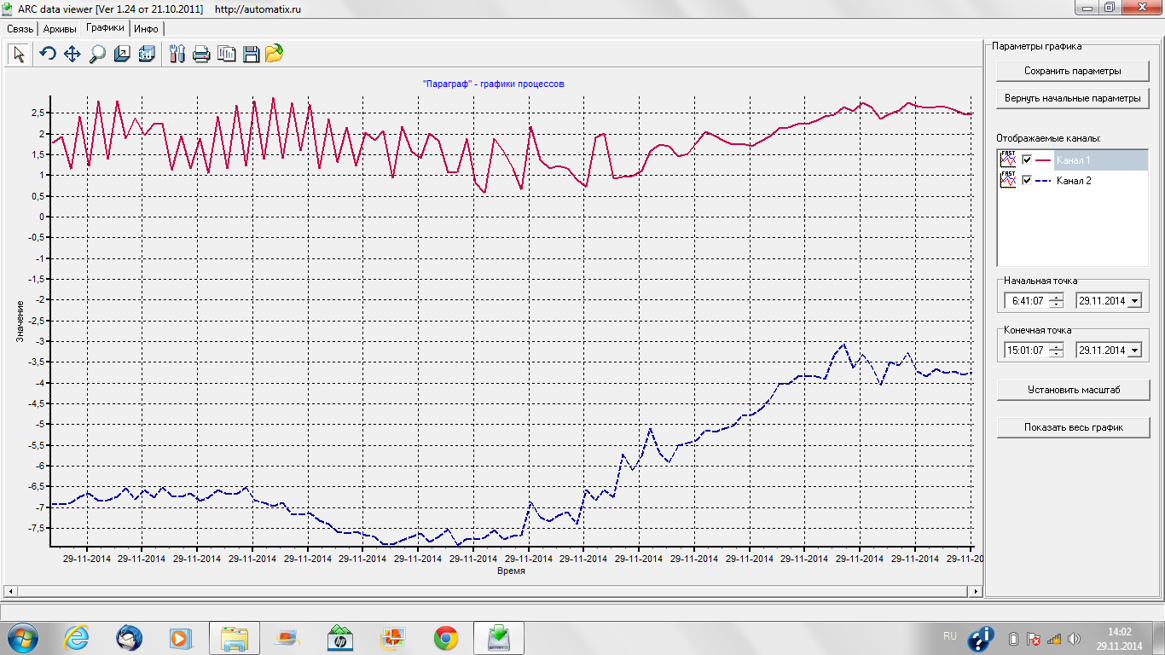Open the start date dropdown calendar
Screen dimensions: 1165x655
click(x=1133, y=301)
